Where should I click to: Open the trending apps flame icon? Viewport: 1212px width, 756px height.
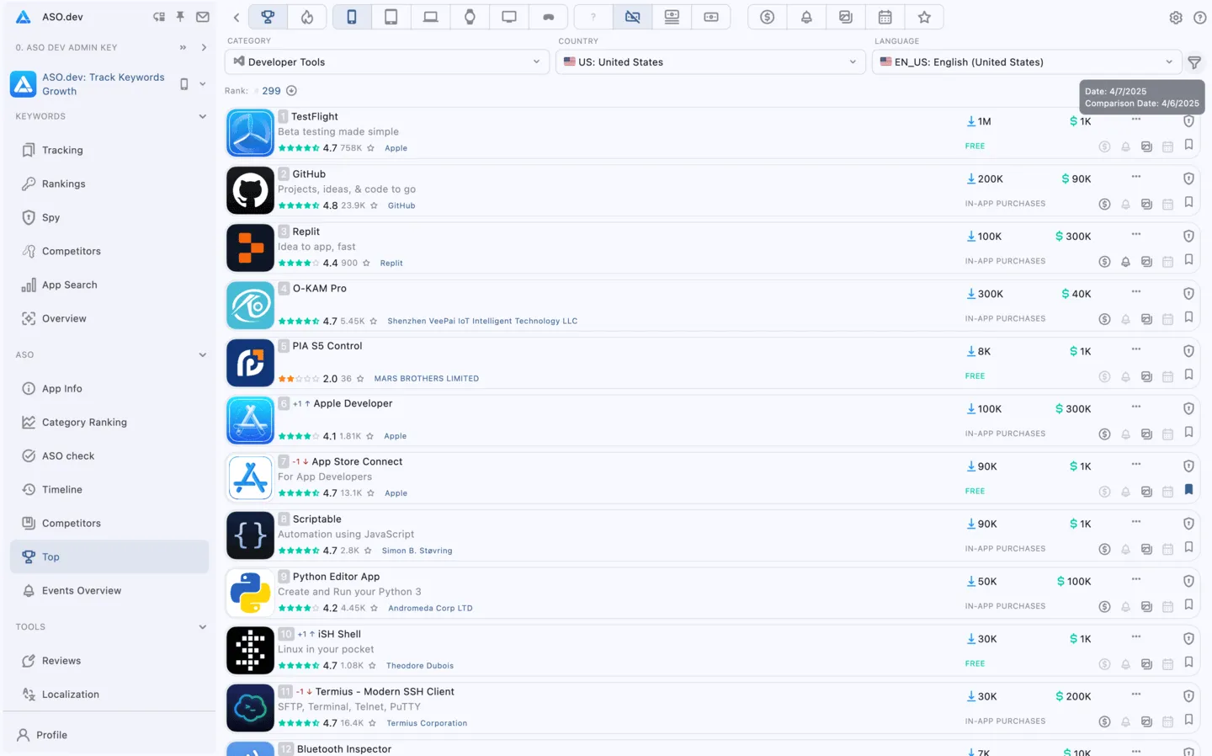pyautogui.click(x=307, y=16)
